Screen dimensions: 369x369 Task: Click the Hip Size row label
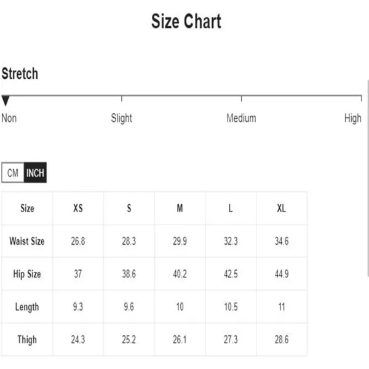(x=27, y=274)
